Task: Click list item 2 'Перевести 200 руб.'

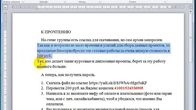Action: tap(95, 88)
